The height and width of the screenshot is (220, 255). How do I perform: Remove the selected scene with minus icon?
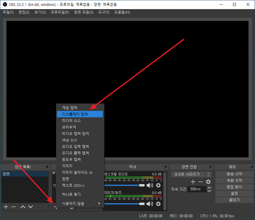point(14,207)
